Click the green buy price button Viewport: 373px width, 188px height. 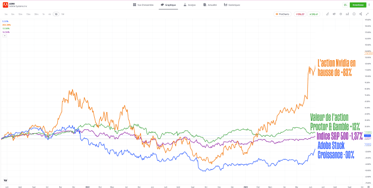coord(314,14)
